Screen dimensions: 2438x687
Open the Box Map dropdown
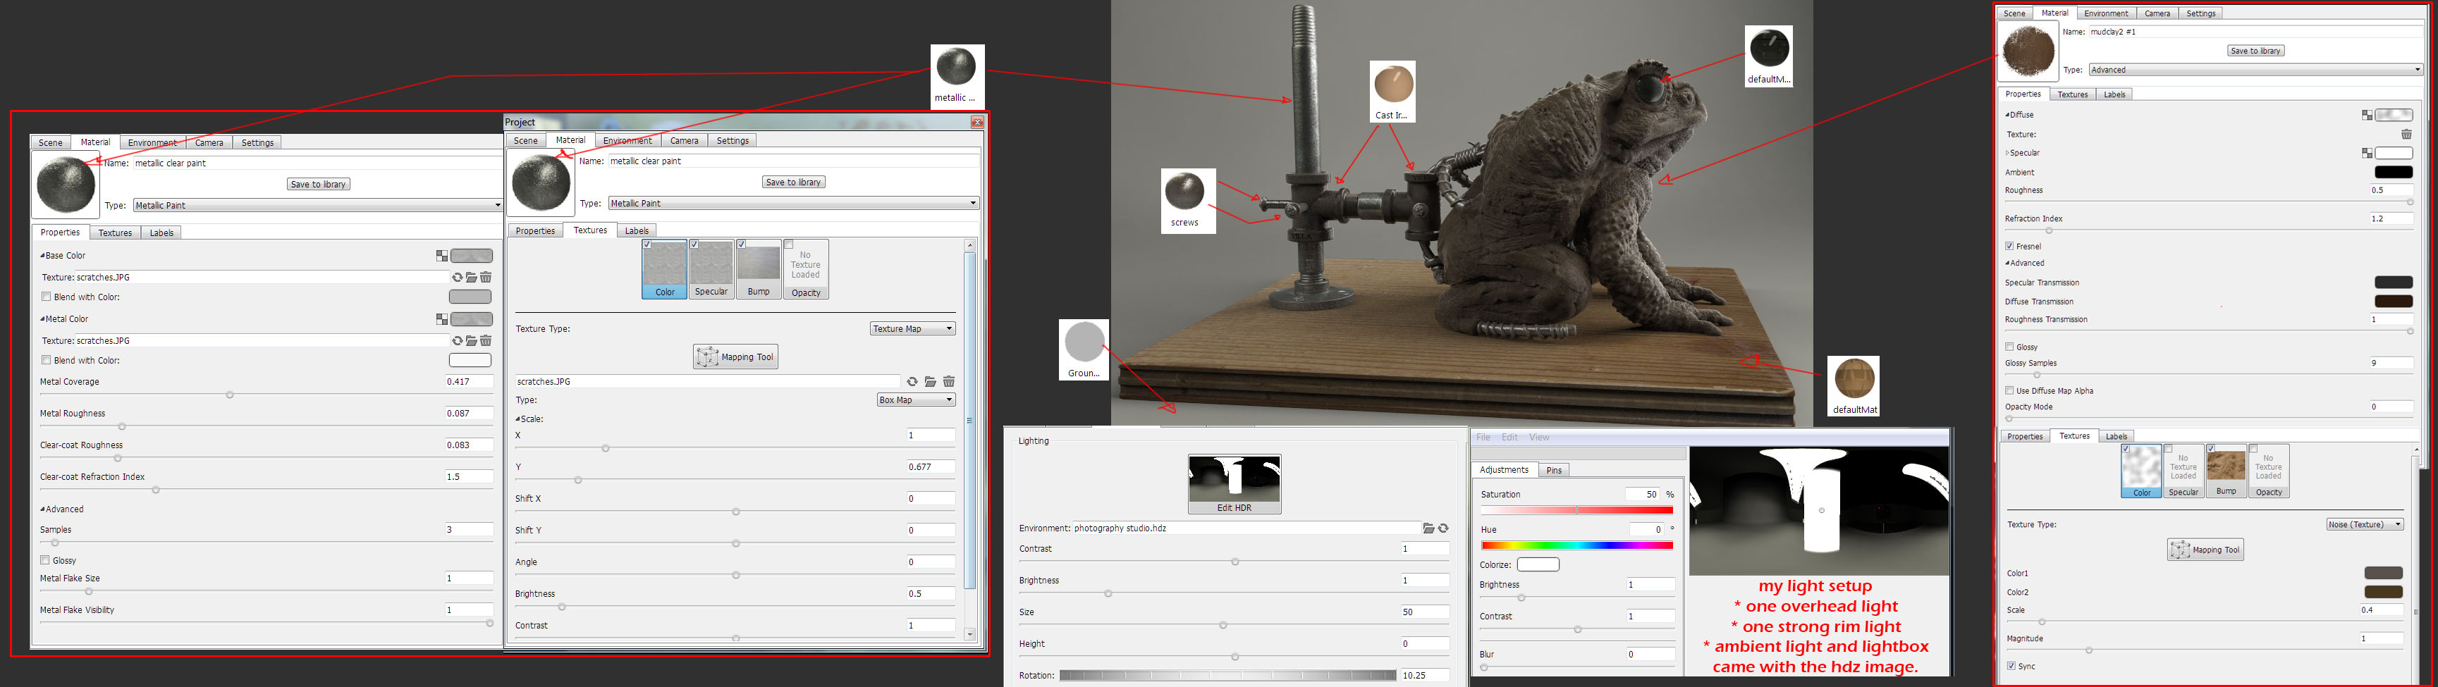point(916,400)
